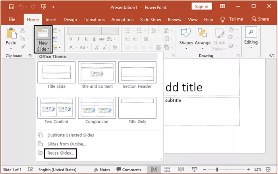Redo the last action

[33, 7]
